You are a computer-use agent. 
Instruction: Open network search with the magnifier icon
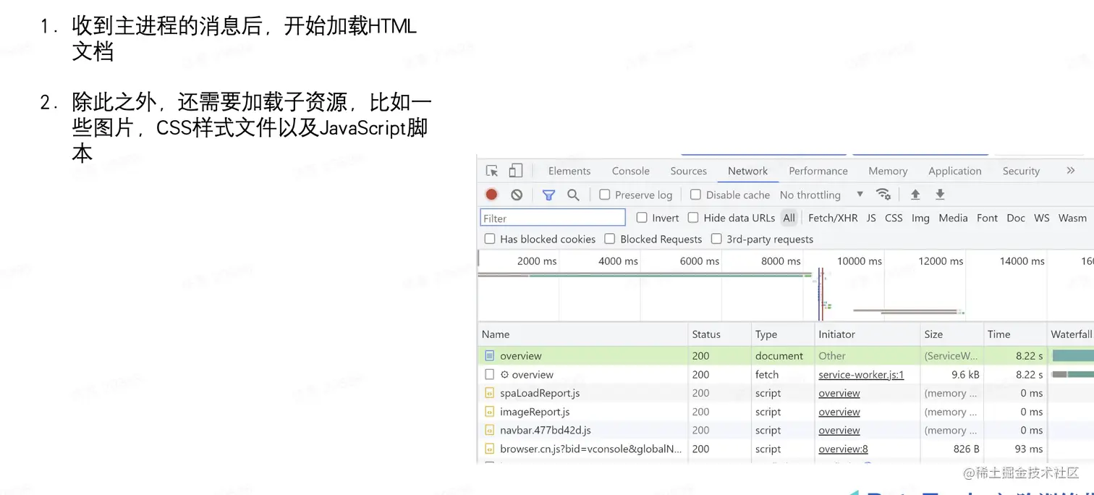[x=573, y=195]
